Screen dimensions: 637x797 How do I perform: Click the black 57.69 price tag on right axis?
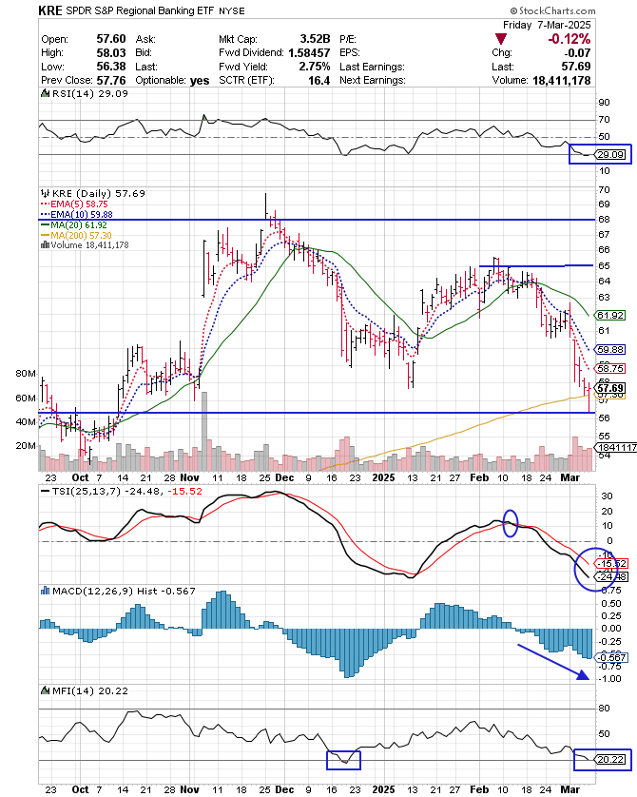click(x=610, y=388)
